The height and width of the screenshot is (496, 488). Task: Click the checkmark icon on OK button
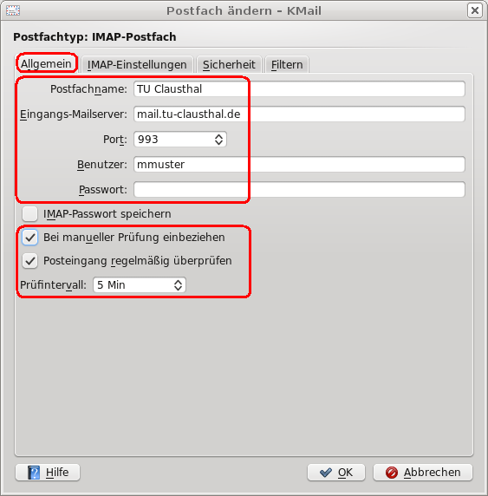pos(326,473)
